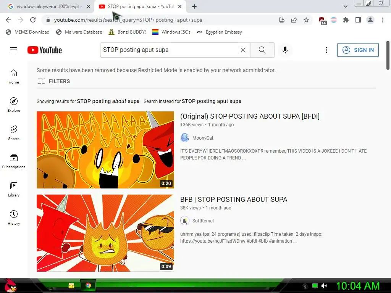Open the Malware Database bookmark
This screenshot has height=293, width=391.
[79, 32]
